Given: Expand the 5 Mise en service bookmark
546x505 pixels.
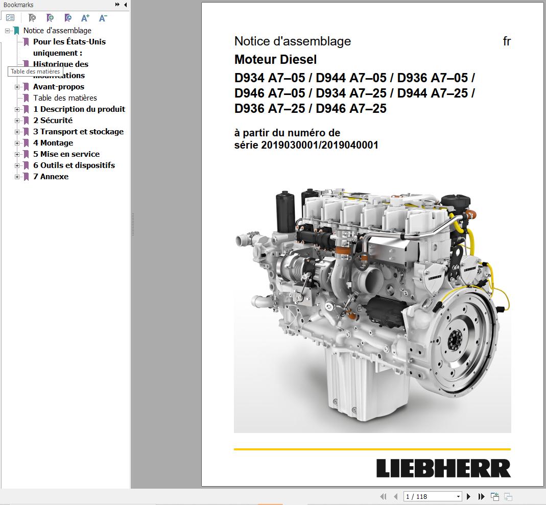Looking at the screenshot, I should pyautogui.click(x=17, y=154).
